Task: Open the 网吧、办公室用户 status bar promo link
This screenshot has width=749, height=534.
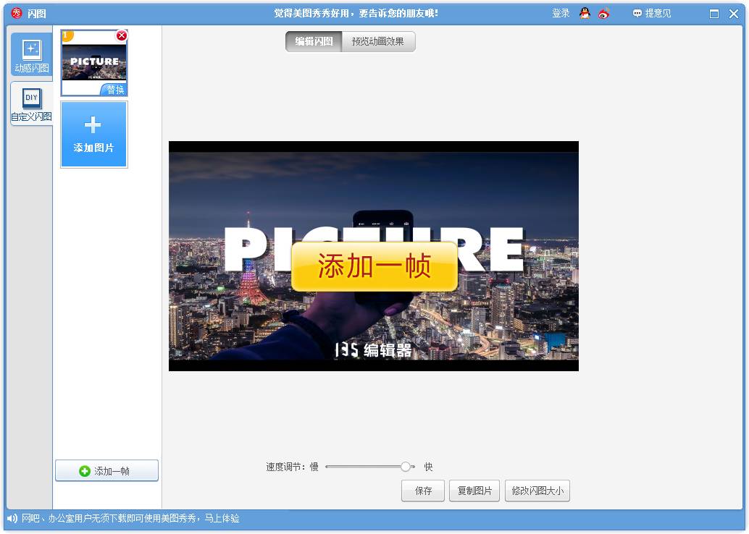Action: click(130, 518)
